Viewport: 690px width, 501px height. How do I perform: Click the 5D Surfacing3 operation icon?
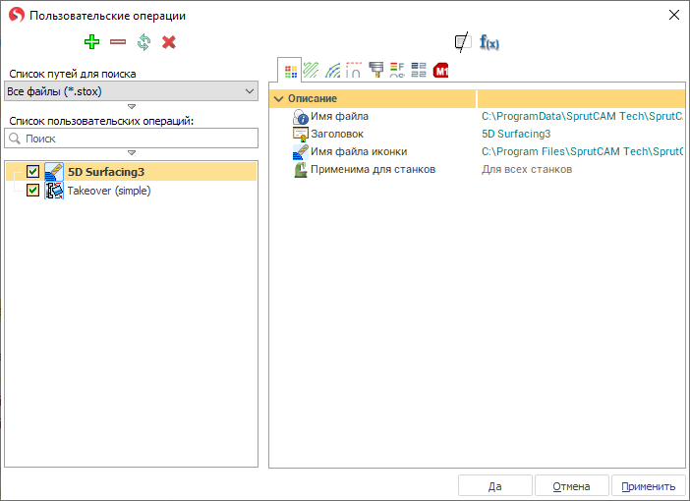[x=54, y=172]
